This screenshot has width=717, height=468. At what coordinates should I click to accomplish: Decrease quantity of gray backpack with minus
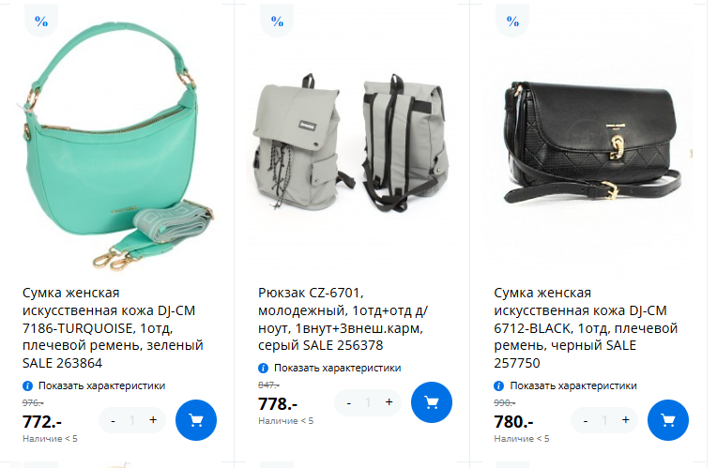point(349,402)
